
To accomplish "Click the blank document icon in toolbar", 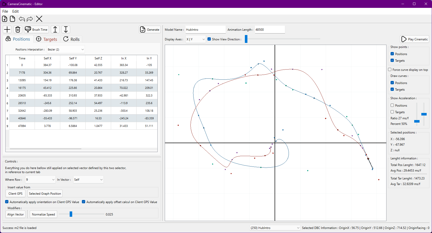I will (12, 19).
